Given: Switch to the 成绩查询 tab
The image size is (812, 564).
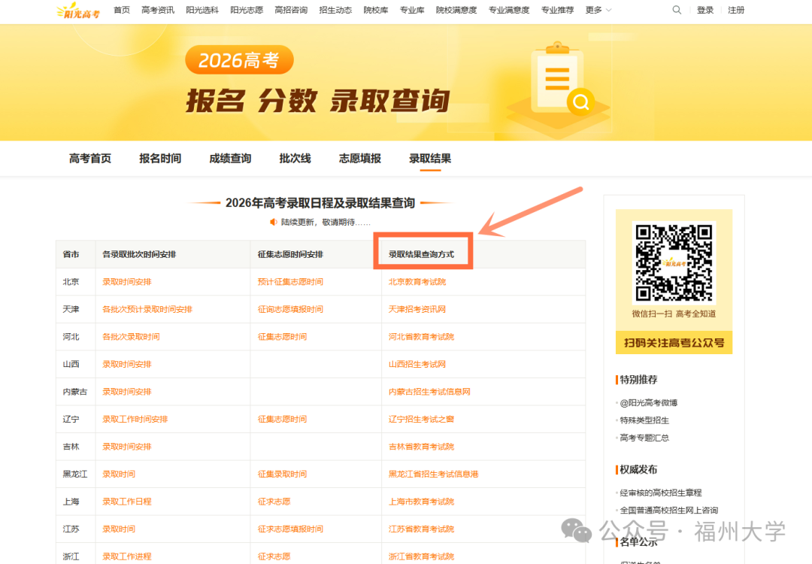Looking at the screenshot, I should pyautogui.click(x=230, y=159).
